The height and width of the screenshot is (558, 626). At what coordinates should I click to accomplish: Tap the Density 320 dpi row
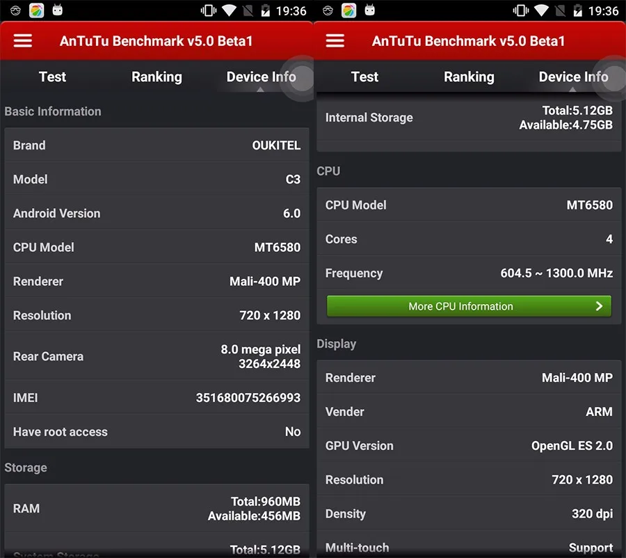pyautogui.click(x=469, y=513)
